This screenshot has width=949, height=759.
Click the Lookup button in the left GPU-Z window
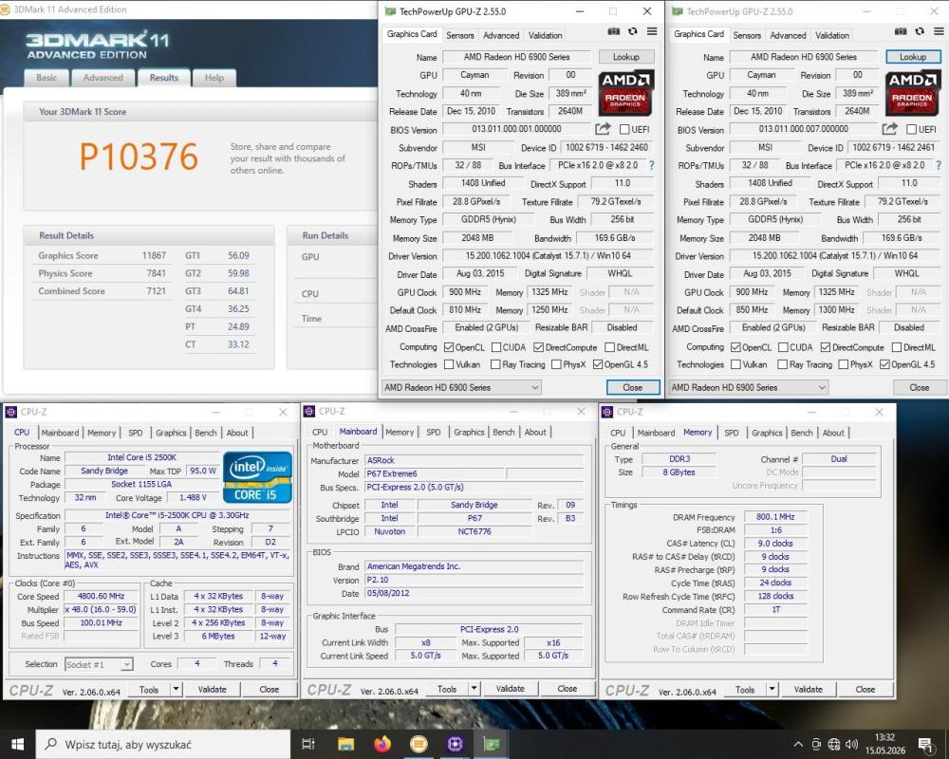[x=625, y=57]
